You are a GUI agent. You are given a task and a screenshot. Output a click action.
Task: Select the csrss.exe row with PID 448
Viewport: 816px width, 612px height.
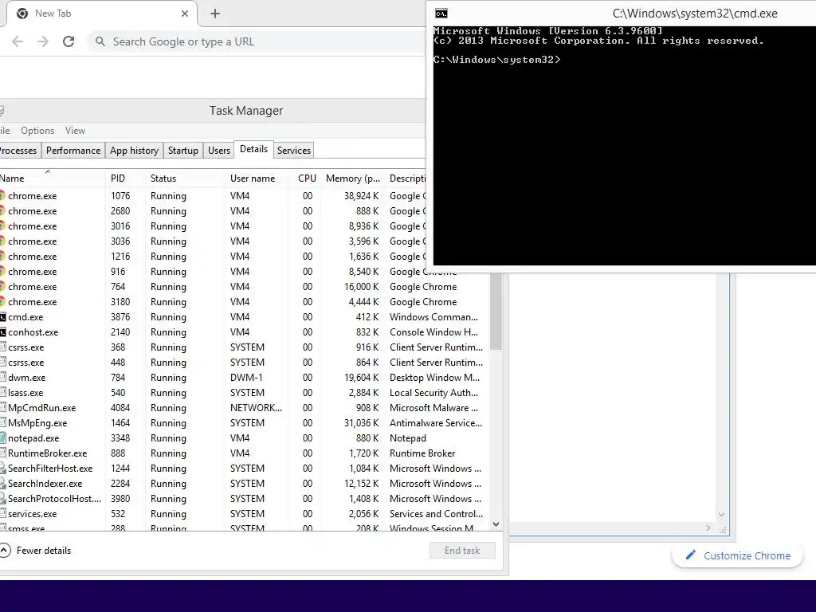pos(245,363)
